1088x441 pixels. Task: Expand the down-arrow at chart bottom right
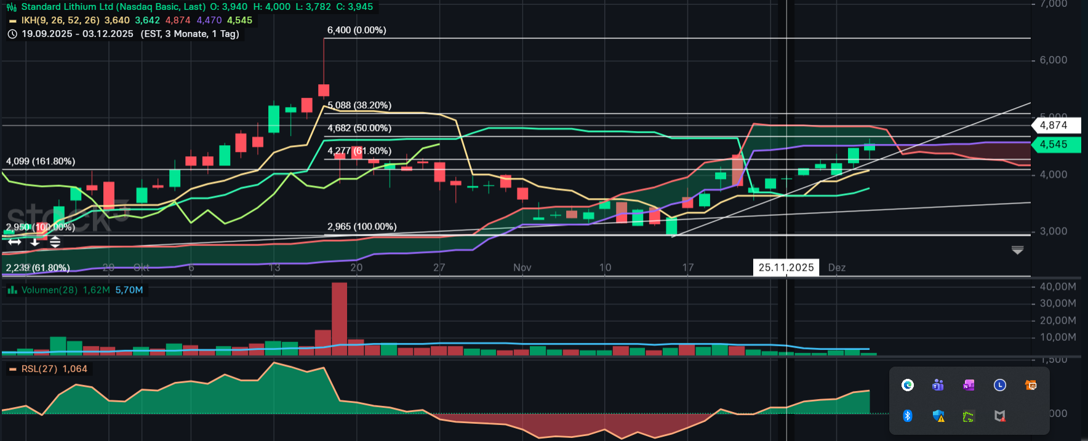tap(1017, 250)
